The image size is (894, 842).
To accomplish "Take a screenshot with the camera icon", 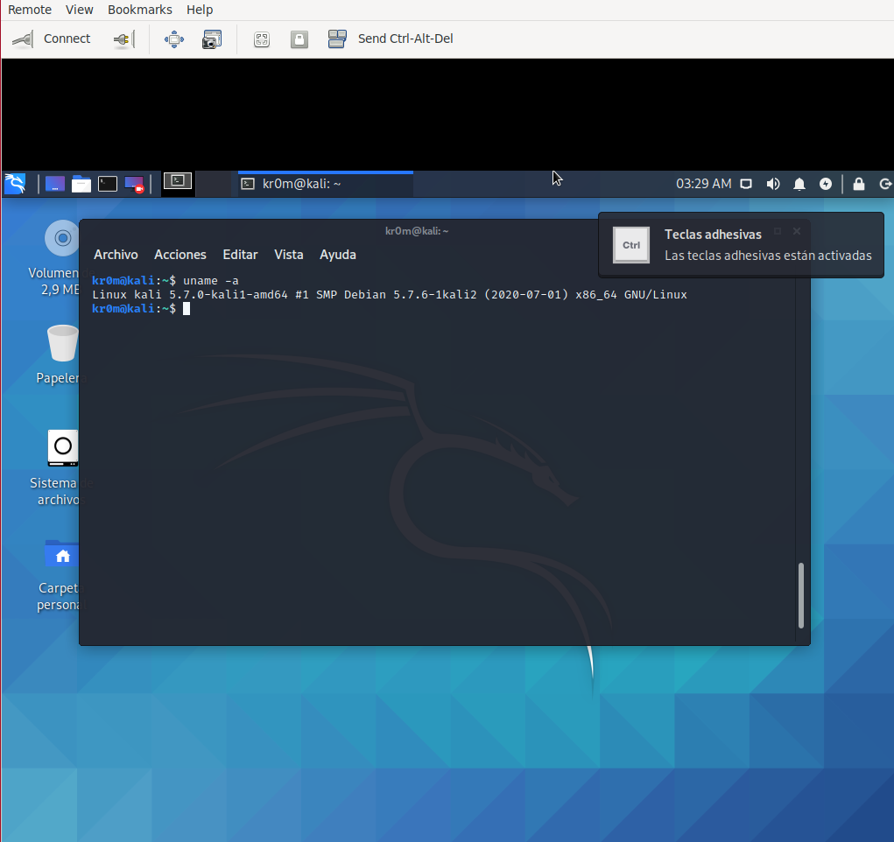I will coord(212,39).
